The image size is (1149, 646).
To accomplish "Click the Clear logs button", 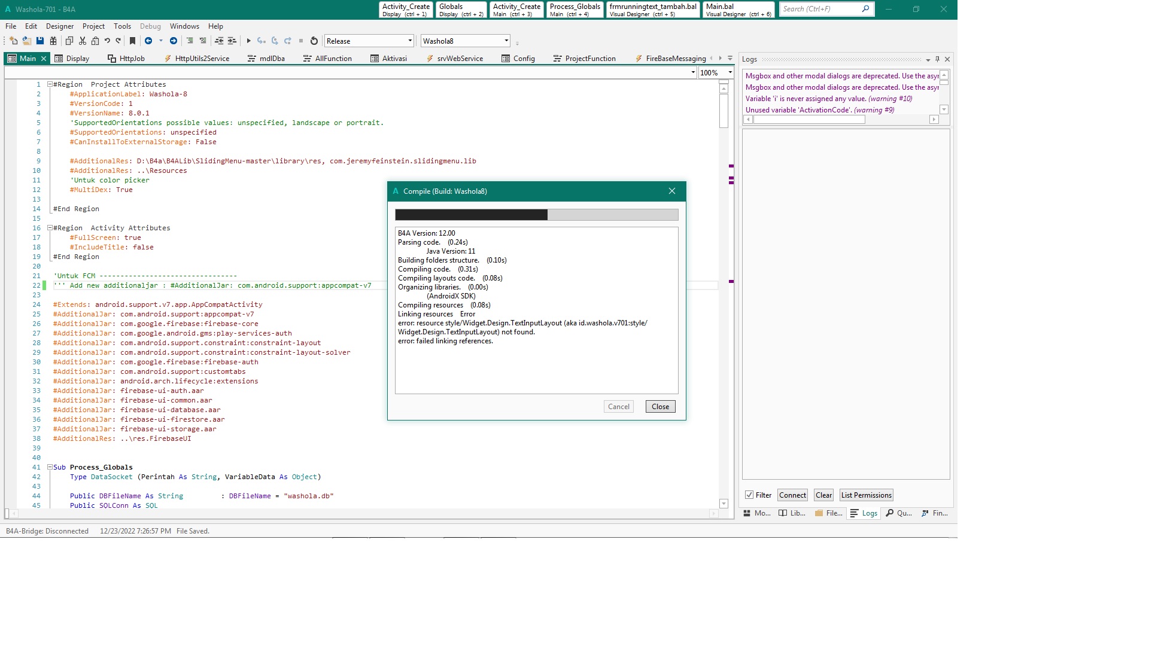I will [823, 495].
